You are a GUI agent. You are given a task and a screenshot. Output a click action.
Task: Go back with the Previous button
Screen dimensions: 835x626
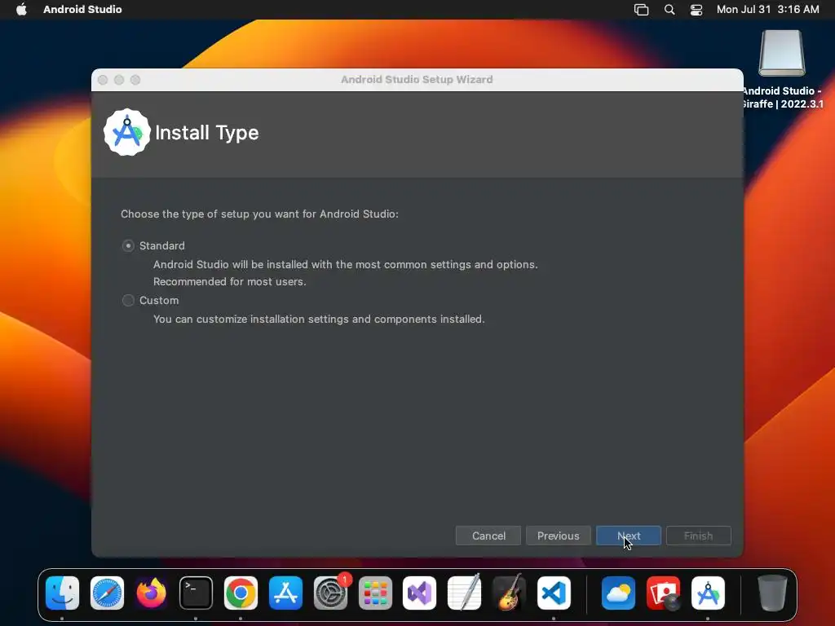click(558, 536)
